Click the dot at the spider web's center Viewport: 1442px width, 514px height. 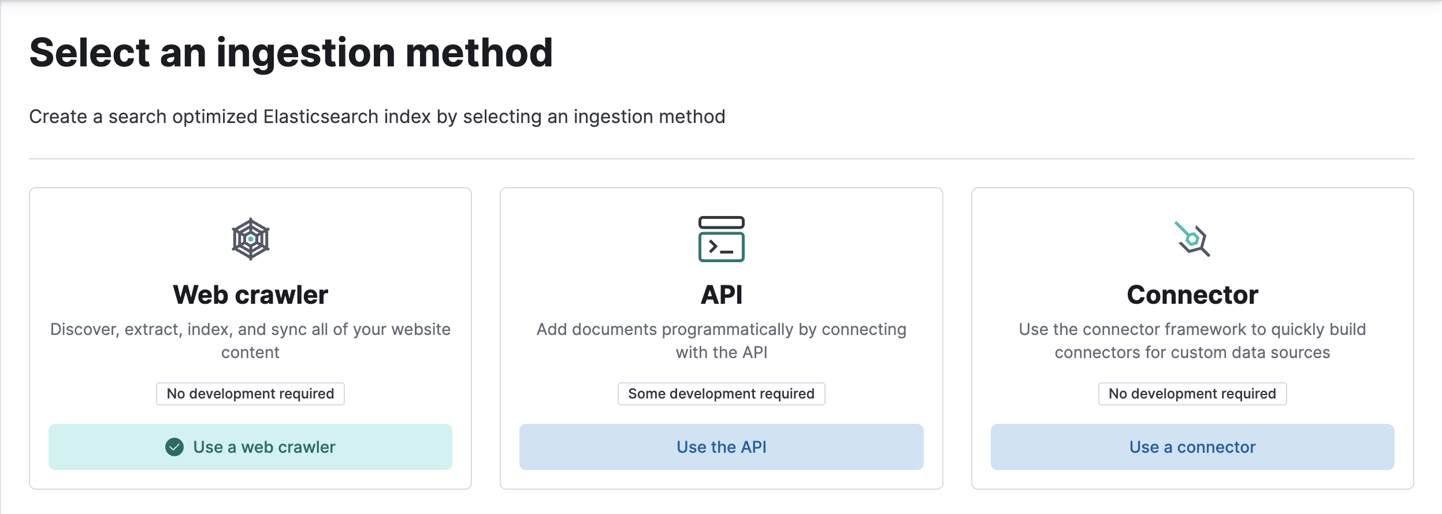coord(250,239)
